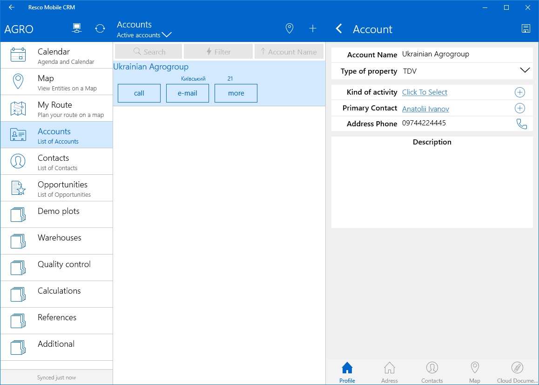Screen dimensions: 539x385
Task: Click the Additional stacked pages icon
Action: 18,347
